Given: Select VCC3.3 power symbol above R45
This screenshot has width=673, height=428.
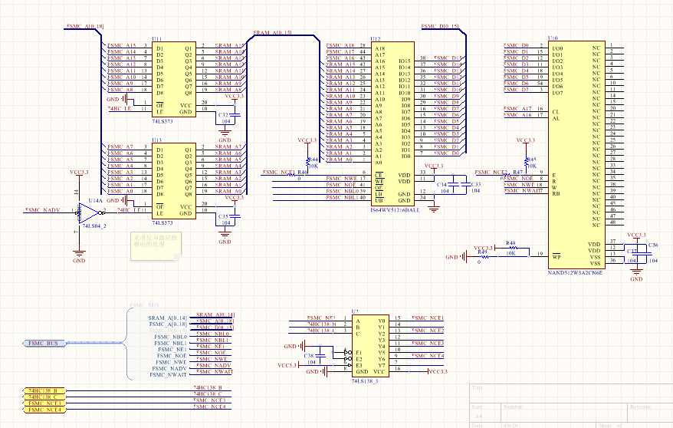Looking at the screenshot, I should (526, 143).
